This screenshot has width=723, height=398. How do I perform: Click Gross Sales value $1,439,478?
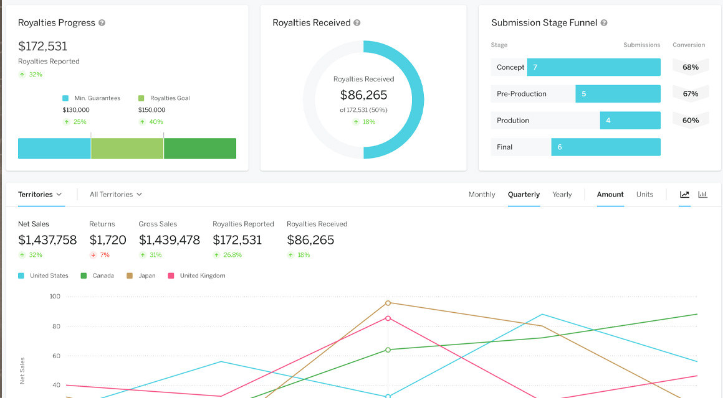[170, 239]
